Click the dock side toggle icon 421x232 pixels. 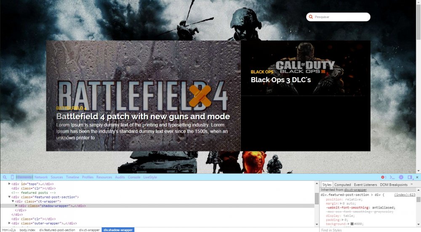[410, 177]
